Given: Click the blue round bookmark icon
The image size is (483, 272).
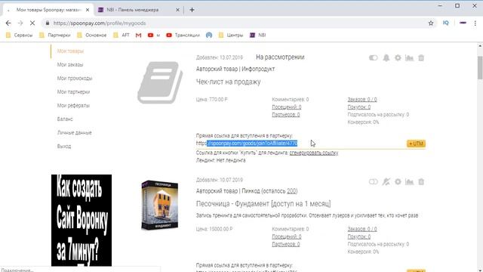Looking at the screenshot, I should pos(209,36).
